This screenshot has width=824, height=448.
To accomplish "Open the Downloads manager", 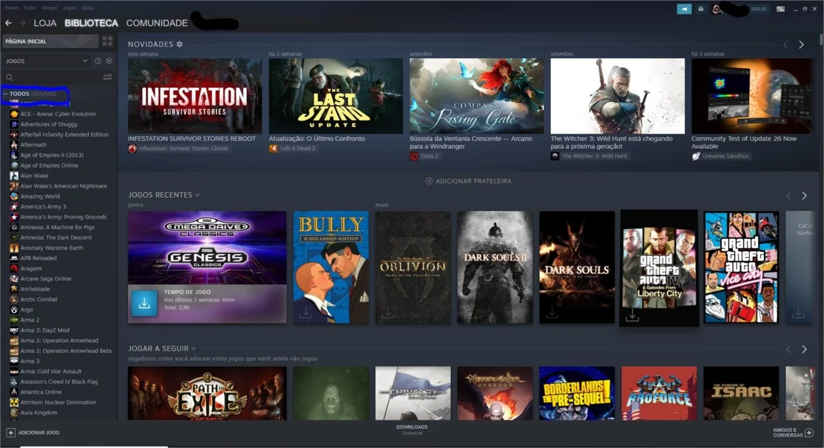I will click(x=412, y=430).
